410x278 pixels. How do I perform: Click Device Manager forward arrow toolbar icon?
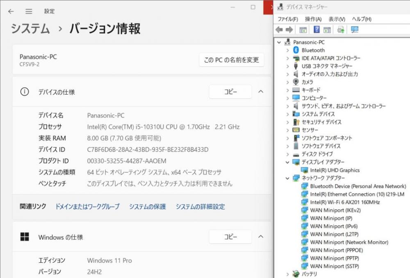pos(289,30)
